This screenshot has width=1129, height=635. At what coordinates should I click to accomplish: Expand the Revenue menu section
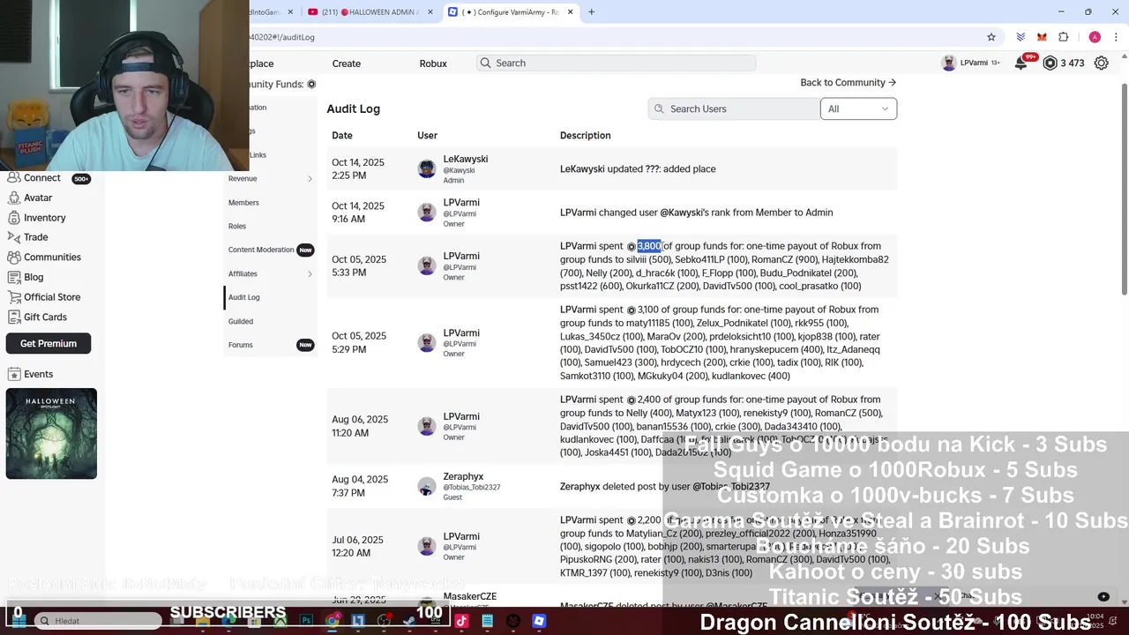tap(269, 179)
